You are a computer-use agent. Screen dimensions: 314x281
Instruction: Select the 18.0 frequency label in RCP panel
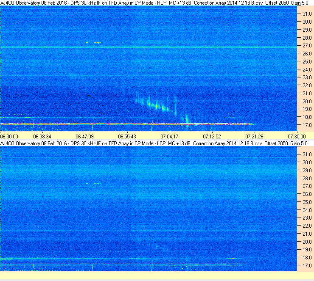tap(307, 117)
